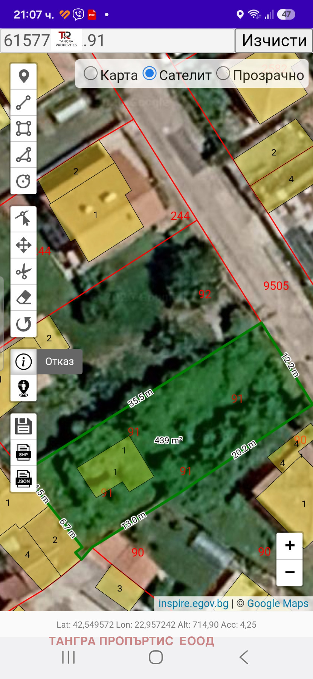
Task: Tap the person location pin icon
Action: (x=23, y=388)
